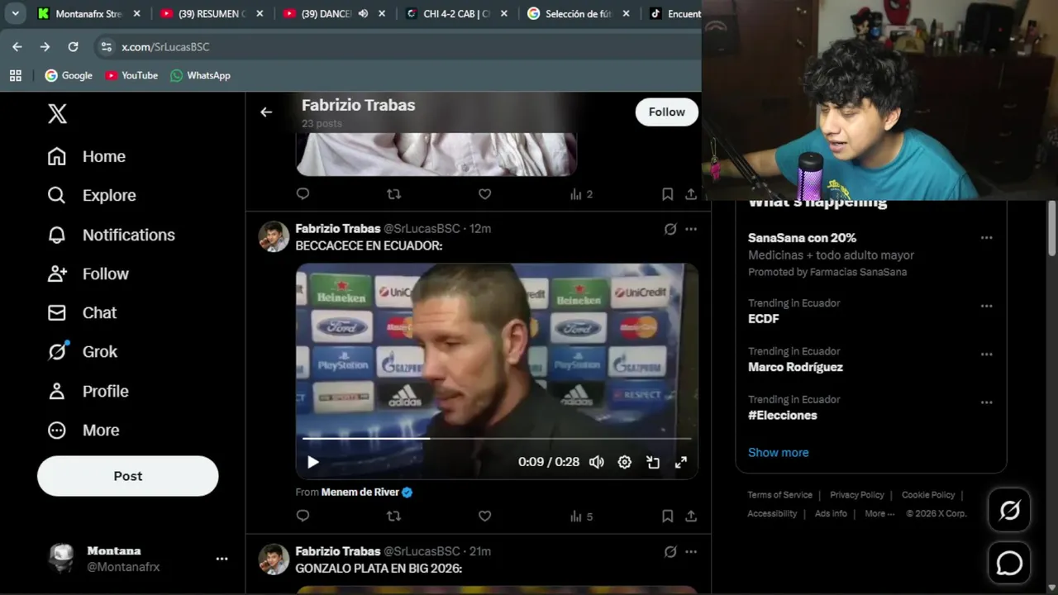This screenshot has width=1058, height=595.
Task: Open Terms of Service link
Action: tap(779, 495)
